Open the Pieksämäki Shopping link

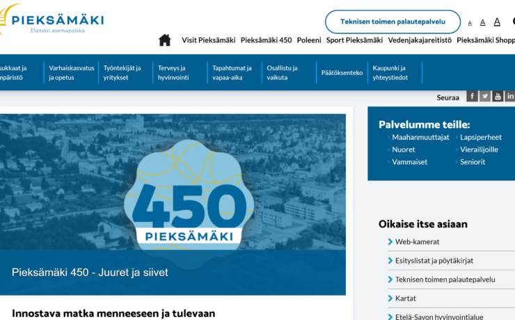coord(486,40)
